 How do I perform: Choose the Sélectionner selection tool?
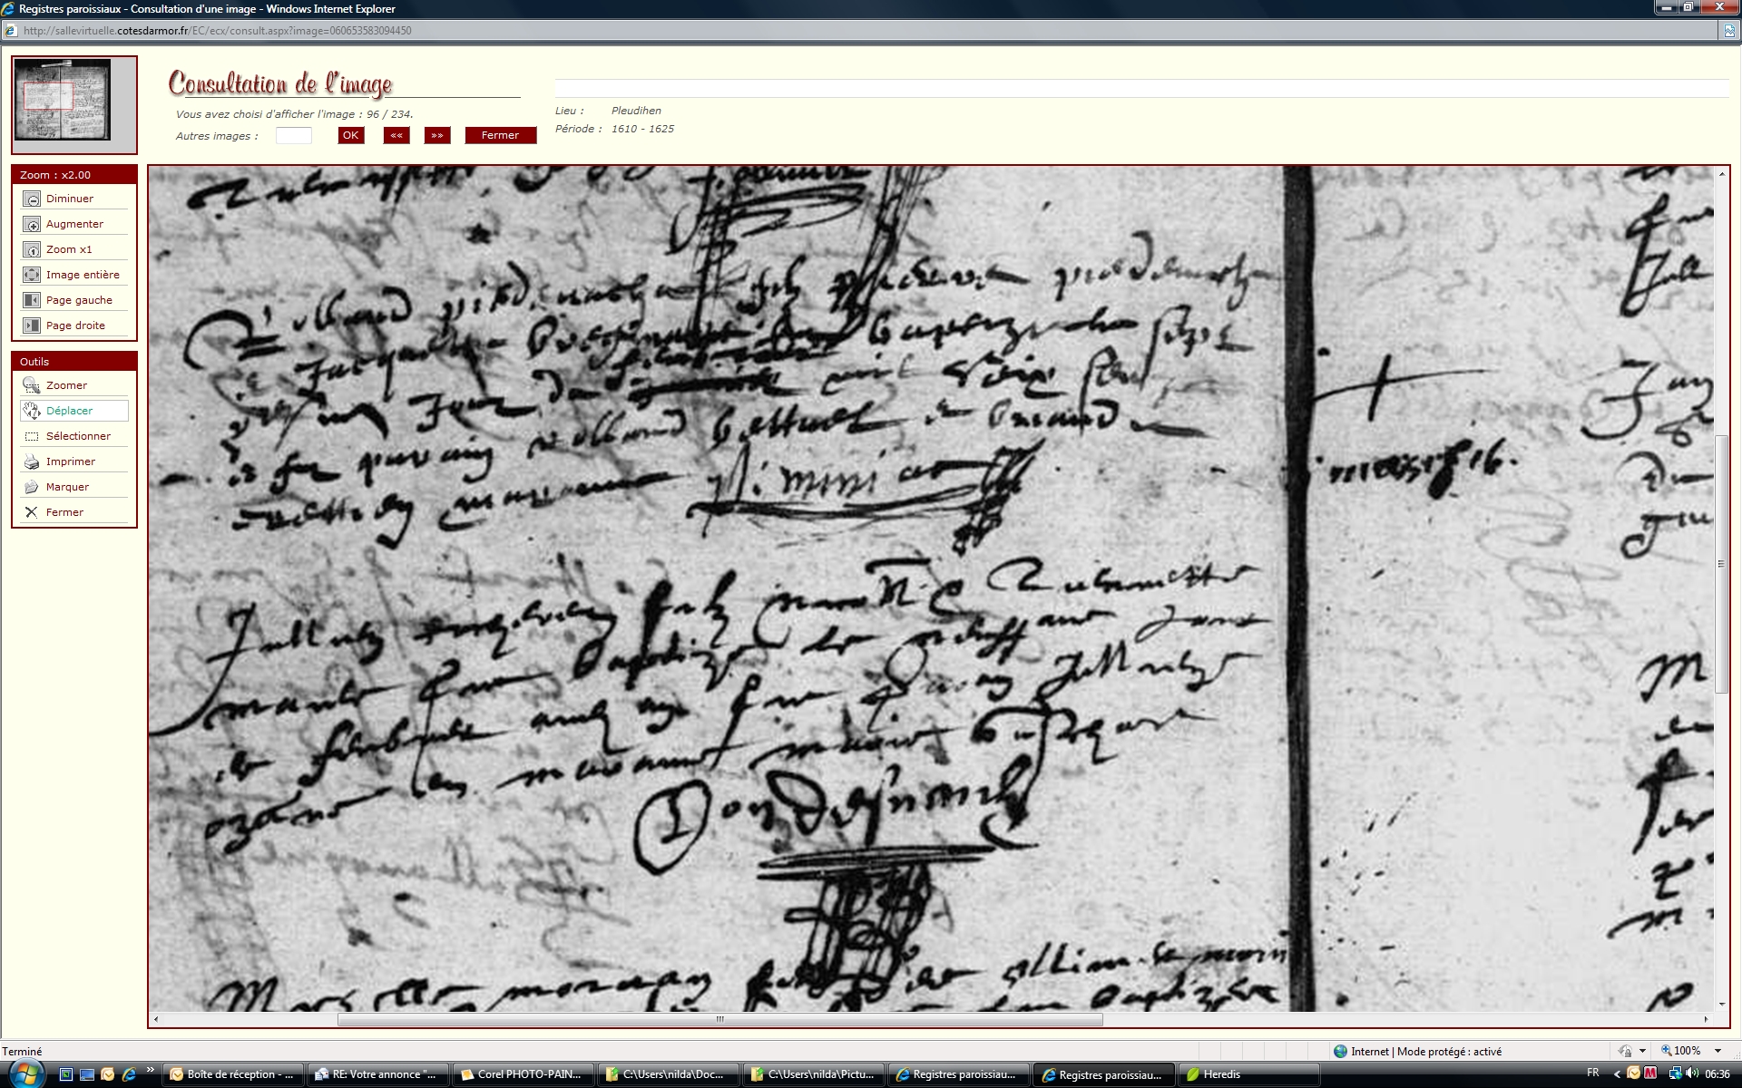pyautogui.click(x=32, y=436)
